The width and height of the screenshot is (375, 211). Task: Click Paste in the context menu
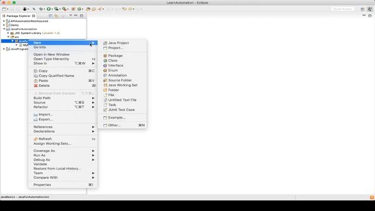(63, 81)
